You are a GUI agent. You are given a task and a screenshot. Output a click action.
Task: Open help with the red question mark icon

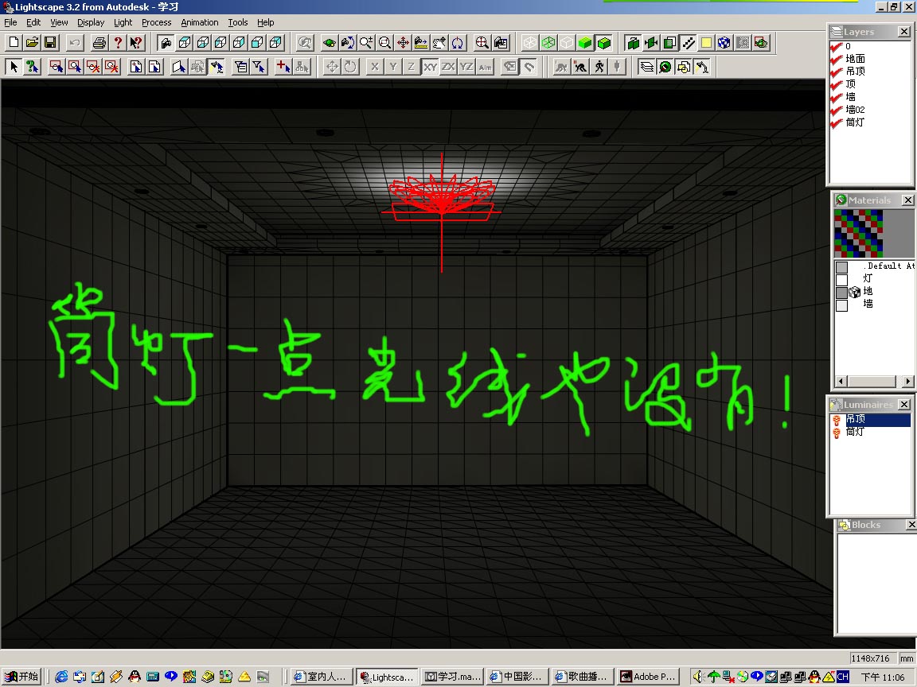click(118, 43)
